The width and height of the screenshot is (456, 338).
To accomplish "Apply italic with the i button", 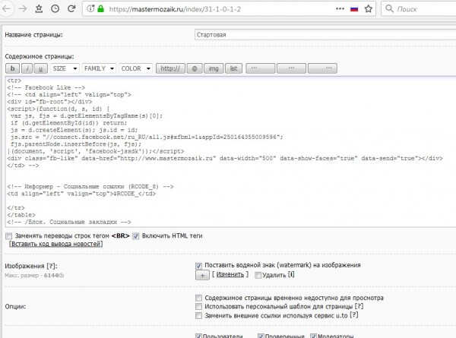I will [27, 68].
